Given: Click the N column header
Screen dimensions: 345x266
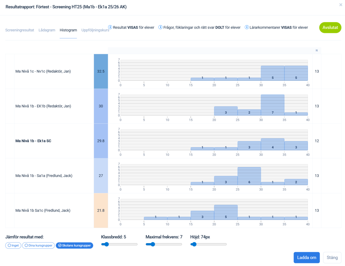Looking at the screenshot, I should pos(316,50).
